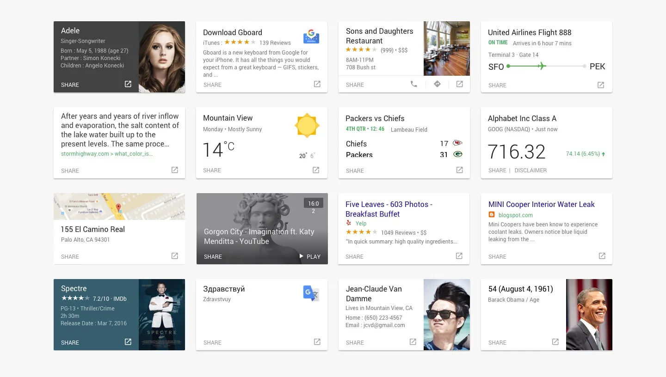Image resolution: width=666 pixels, height=377 pixels.
Task: Click Jean-Claude Van Damme contact photo
Action: 447,315
